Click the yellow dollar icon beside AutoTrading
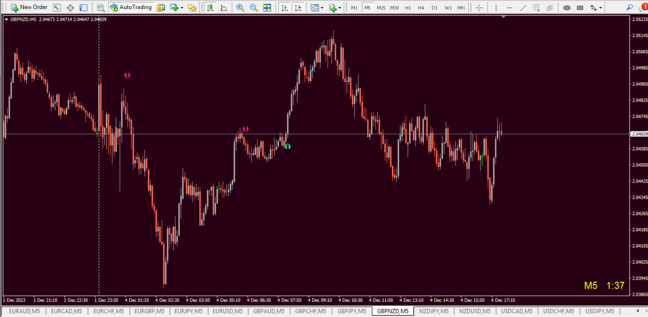 point(161,8)
